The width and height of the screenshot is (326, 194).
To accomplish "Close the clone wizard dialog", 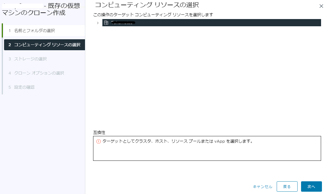I will coord(321,6).
